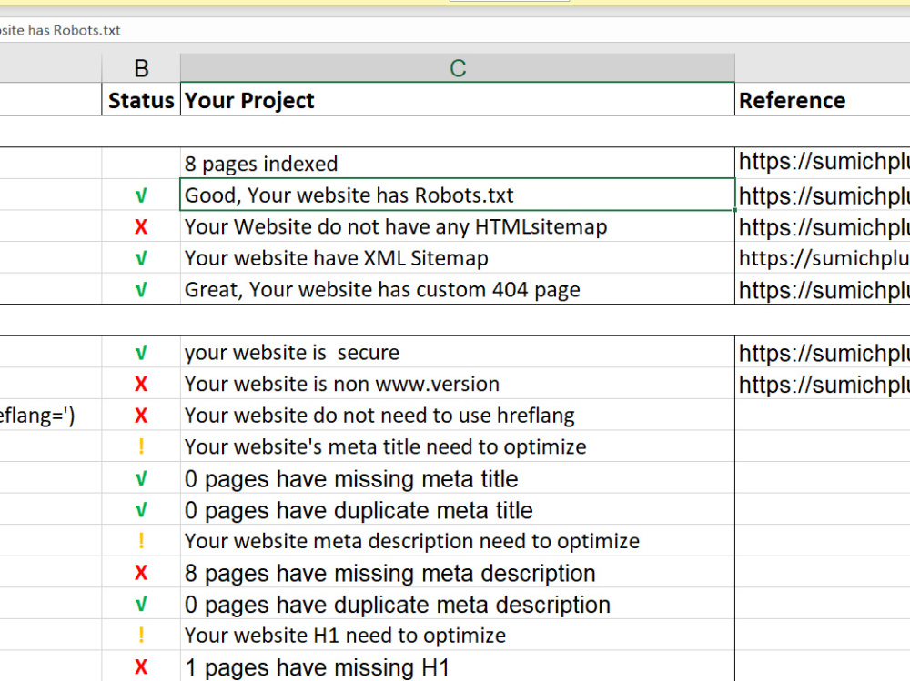Select cell '0 pages have duplicate meta title'

[x=458, y=509]
